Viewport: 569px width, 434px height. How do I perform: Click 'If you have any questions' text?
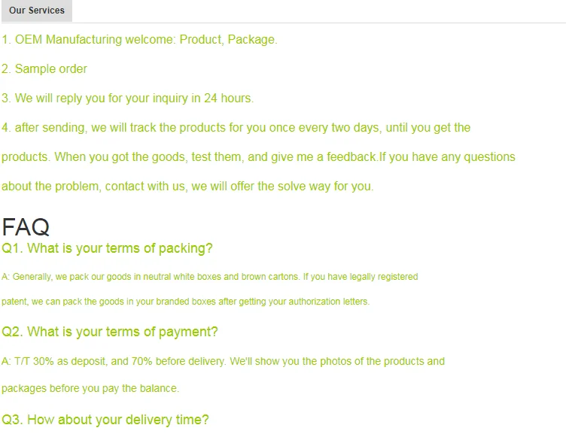click(x=447, y=157)
